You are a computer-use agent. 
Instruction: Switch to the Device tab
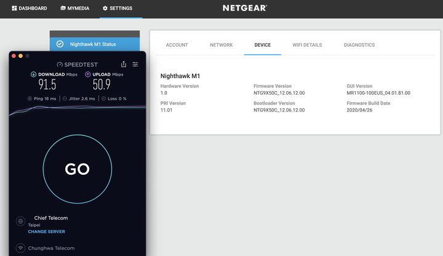(263, 45)
